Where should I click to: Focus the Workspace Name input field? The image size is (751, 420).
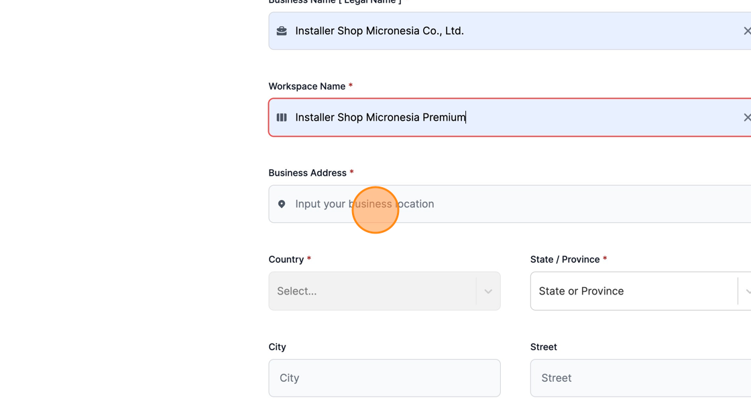510,117
